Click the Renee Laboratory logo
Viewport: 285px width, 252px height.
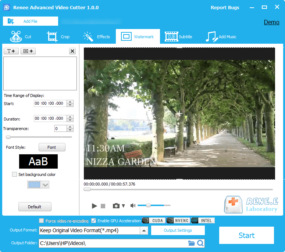[x=252, y=205]
